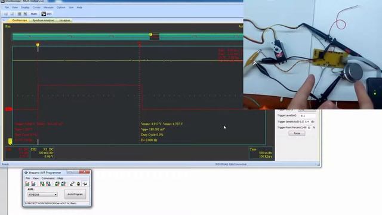382x215 pixels.
Task: Click the Trigger Sensitivity input field
Action: click(x=307, y=121)
